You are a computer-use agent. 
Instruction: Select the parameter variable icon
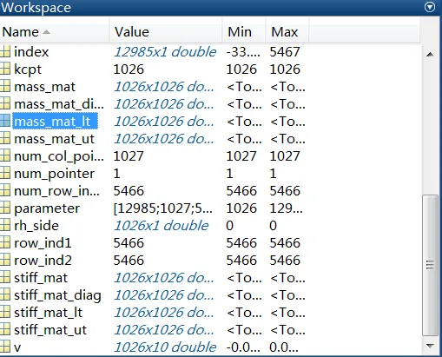pyautogui.click(x=5, y=208)
